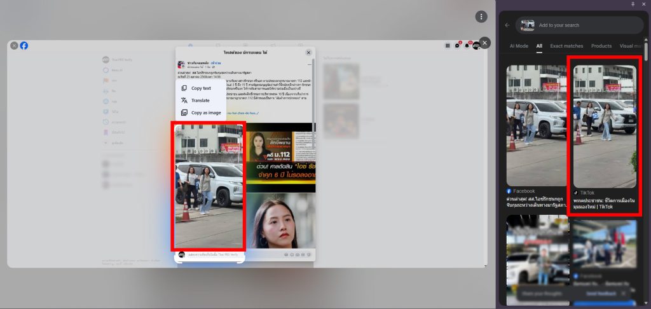The width and height of the screenshot is (651, 309).
Task: Choose Translate from the Lens popup
Action: [x=200, y=100]
